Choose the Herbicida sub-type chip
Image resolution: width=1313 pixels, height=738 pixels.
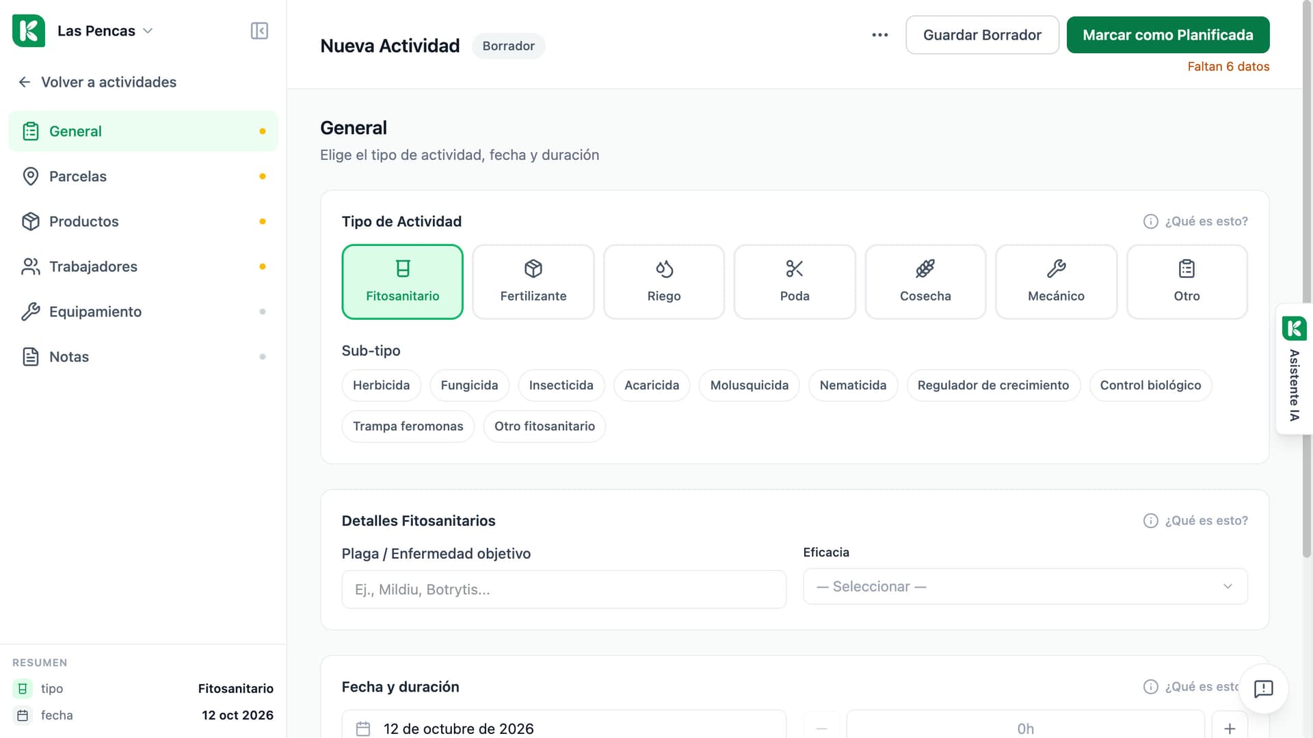[x=381, y=385]
